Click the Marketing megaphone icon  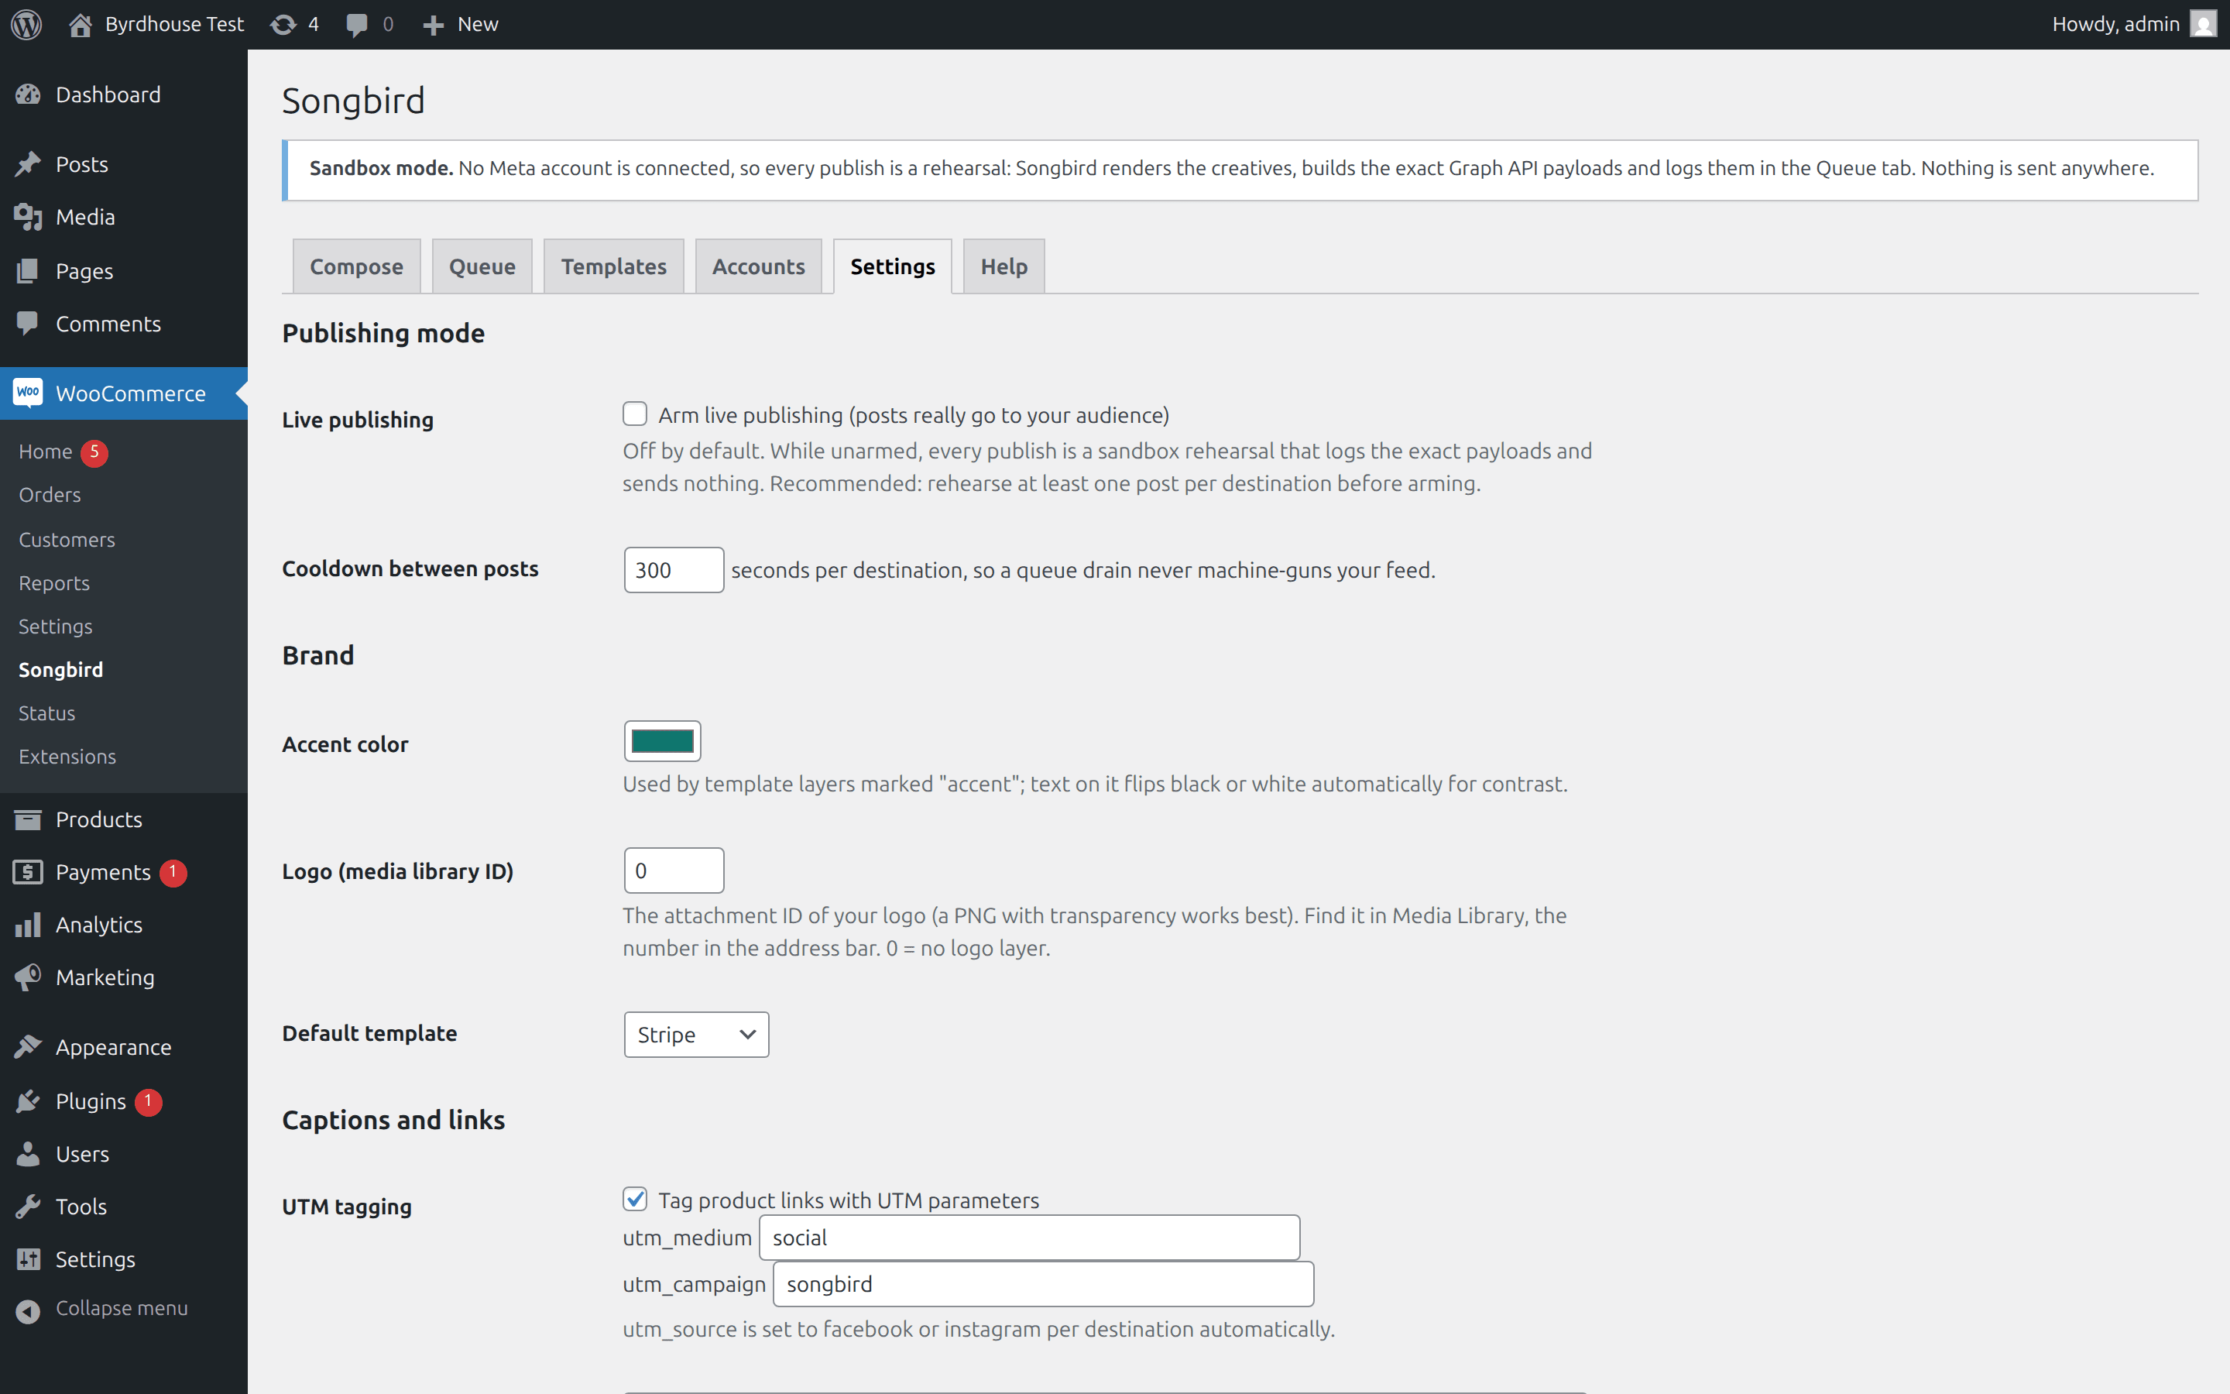tap(29, 977)
